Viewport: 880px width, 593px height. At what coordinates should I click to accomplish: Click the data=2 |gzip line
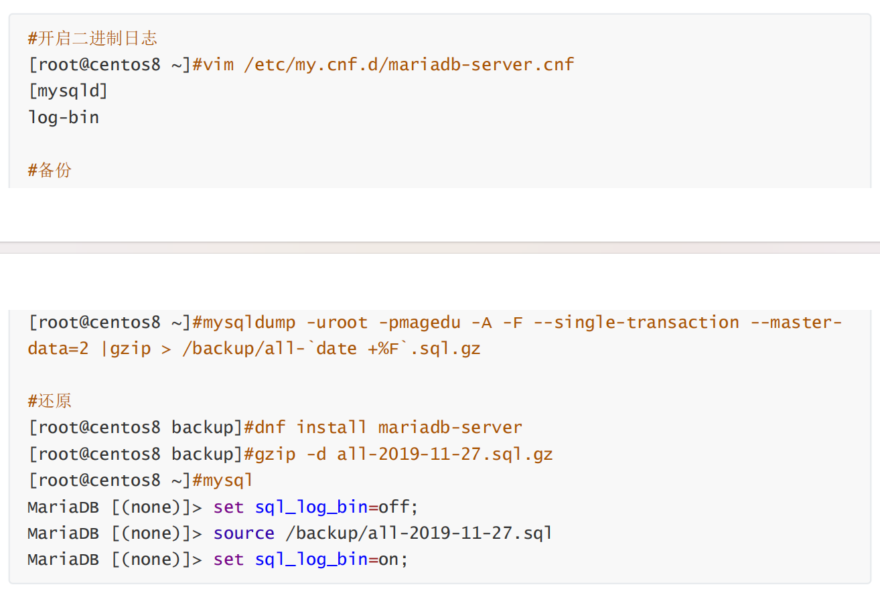254,349
